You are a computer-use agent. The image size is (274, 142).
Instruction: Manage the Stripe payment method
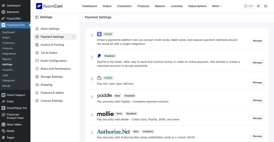[x=257, y=41]
